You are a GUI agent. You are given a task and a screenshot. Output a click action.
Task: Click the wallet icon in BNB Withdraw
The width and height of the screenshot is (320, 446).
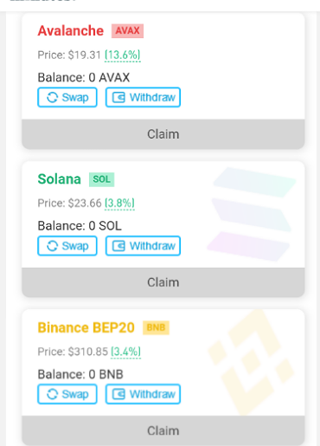118,394
